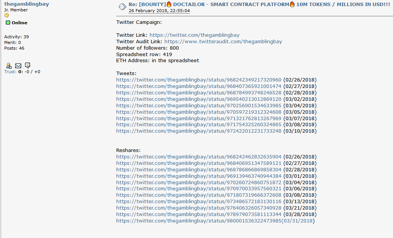Open the view profile icon under thegamblingbay
The image size is (393, 238).
(x=9, y=66)
